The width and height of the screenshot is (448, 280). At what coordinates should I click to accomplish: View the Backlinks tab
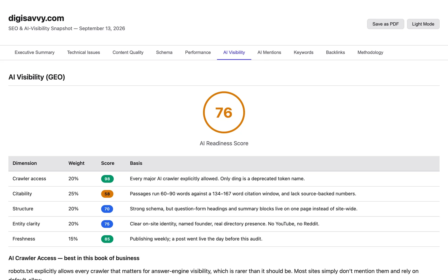(335, 52)
